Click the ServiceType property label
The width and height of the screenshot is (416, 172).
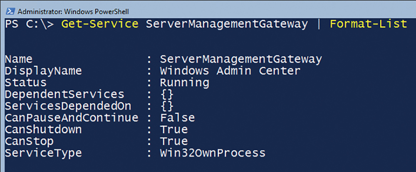[43, 153]
